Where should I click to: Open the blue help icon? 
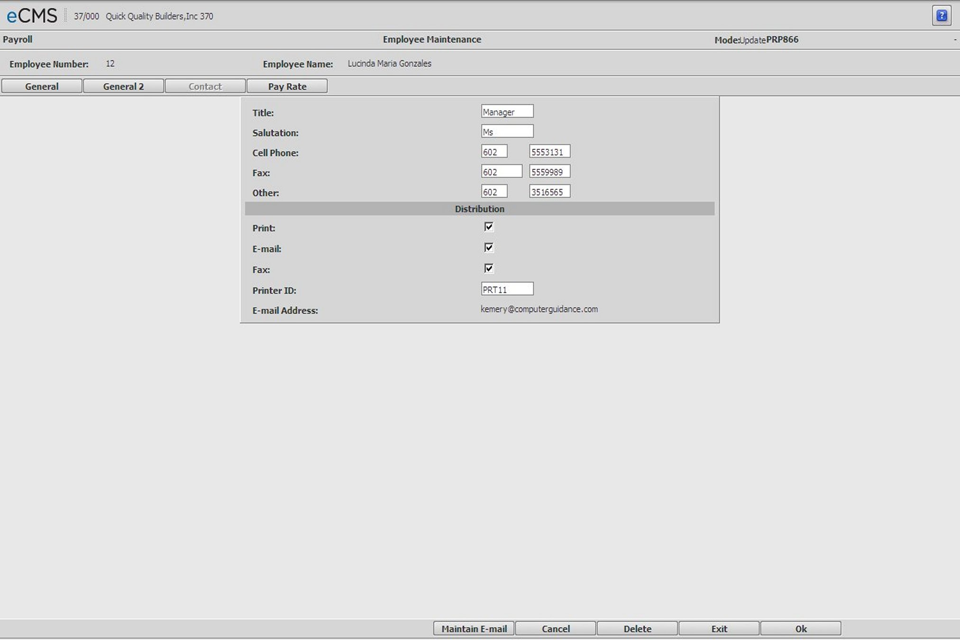click(x=942, y=16)
